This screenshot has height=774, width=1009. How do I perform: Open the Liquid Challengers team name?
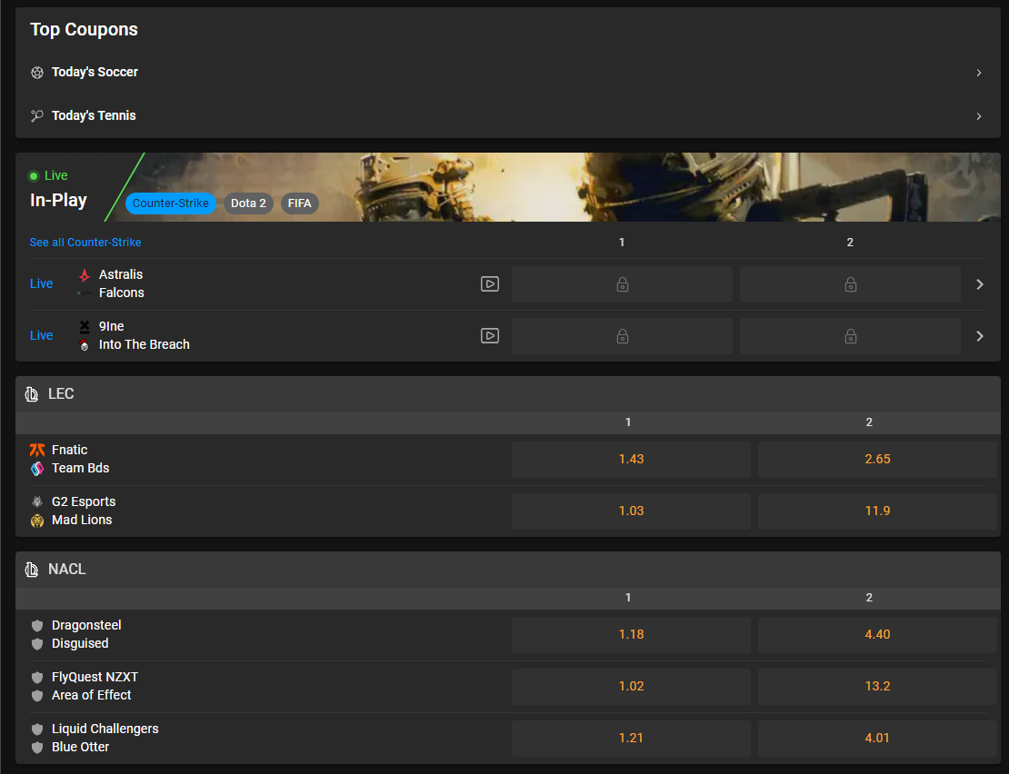click(105, 729)
